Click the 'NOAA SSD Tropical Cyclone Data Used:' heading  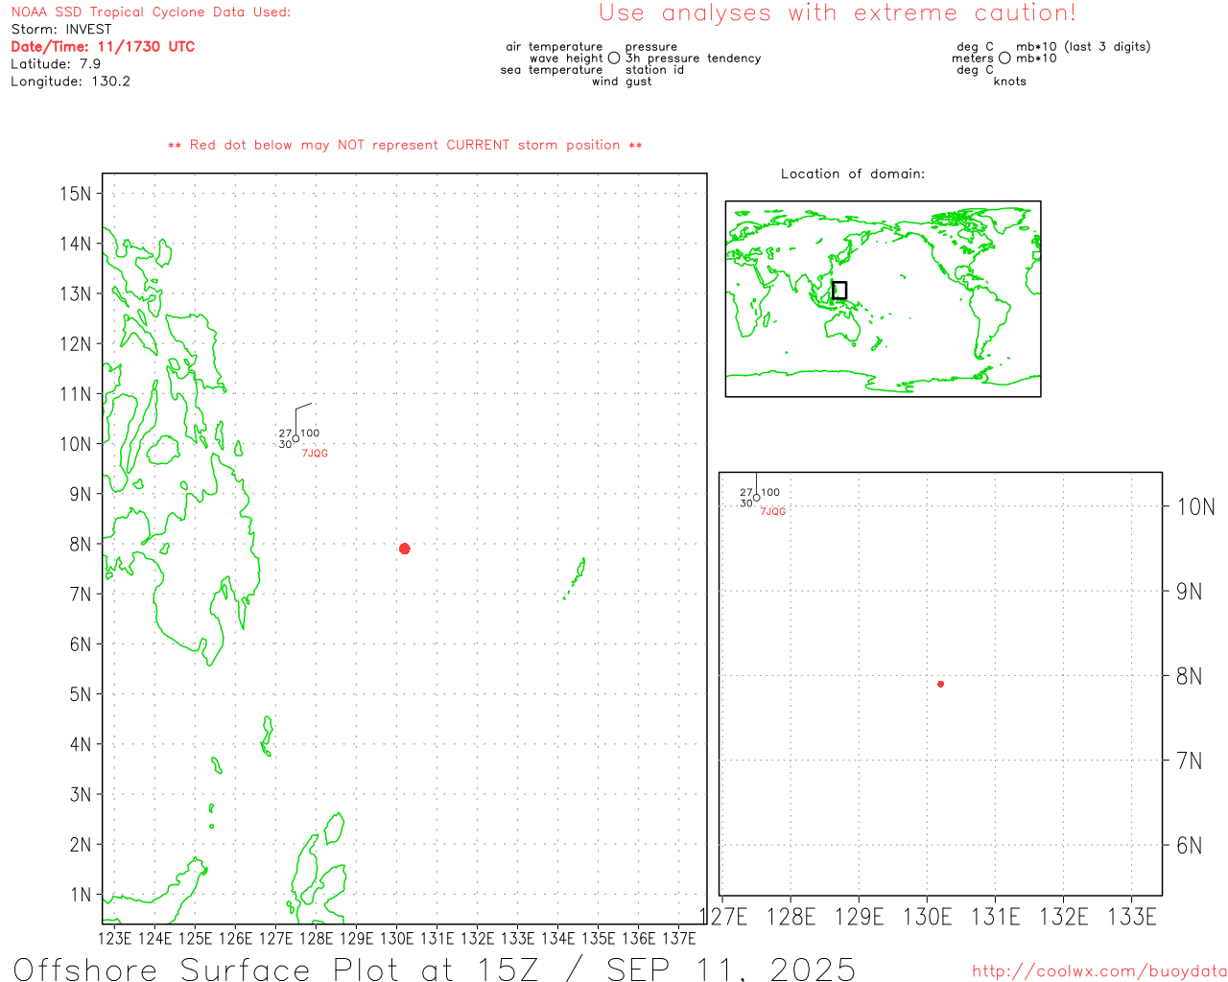pos(151,12)
